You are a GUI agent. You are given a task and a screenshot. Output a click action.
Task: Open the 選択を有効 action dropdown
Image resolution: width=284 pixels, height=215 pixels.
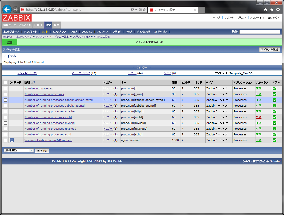[x=19, y=150]
